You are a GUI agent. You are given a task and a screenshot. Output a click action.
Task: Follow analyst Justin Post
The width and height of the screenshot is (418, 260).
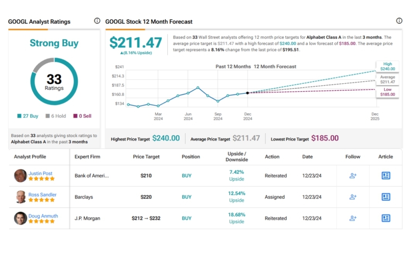353,176
